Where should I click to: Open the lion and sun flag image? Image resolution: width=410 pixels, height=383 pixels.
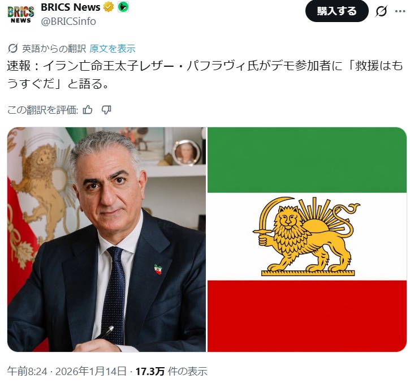click(x=307, y=239)
